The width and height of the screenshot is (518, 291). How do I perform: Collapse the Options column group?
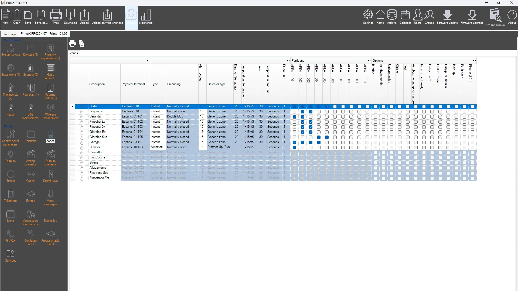tap(474, 61)
